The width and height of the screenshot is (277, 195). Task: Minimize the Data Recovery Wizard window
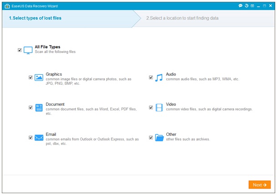[258, 6]
